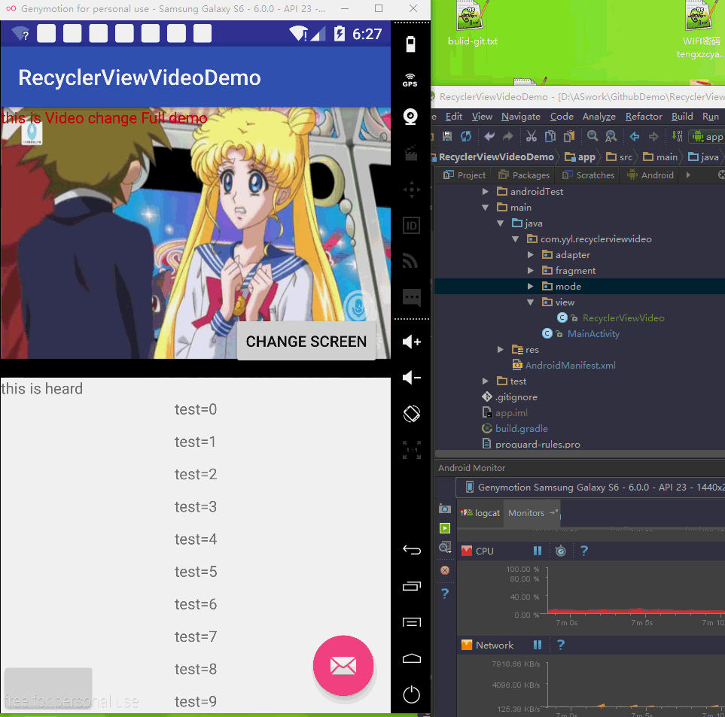
Task: Open Genymotion camera widget
Action: coord(410,117)
